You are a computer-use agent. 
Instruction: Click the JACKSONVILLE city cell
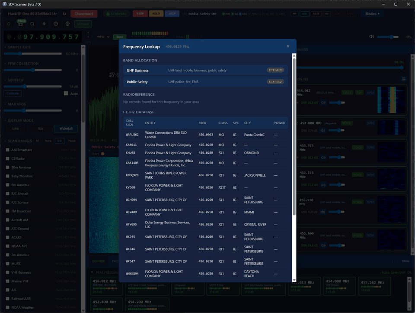[x=255, y=175]
